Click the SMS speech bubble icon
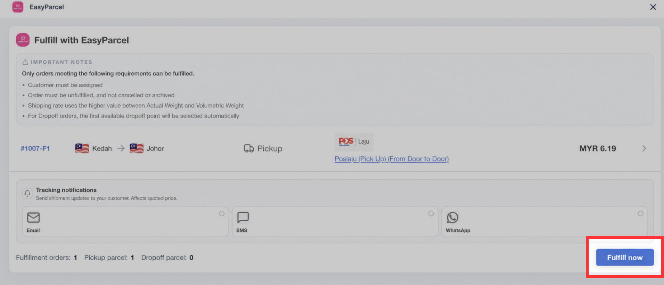This screenshot has width=664, height=285. coord(243,218)
